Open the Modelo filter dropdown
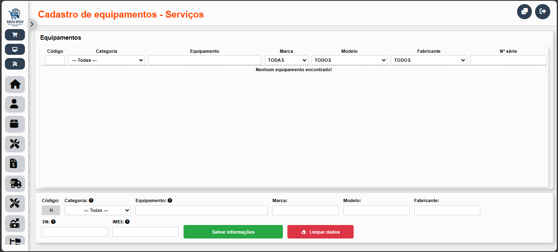This screenshot has height=252, width=558. click(349, 60)
